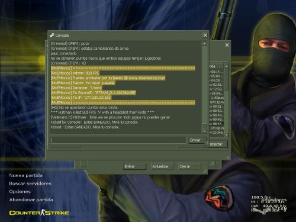Click the Entrar button

click(134, 166)
